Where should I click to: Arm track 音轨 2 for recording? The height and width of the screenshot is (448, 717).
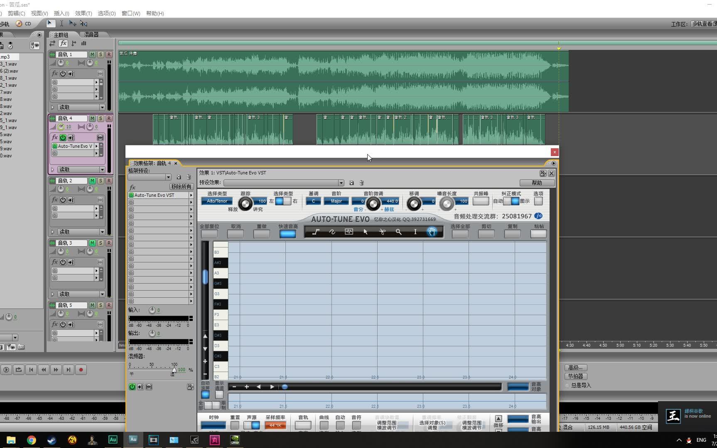click(109, 181)
